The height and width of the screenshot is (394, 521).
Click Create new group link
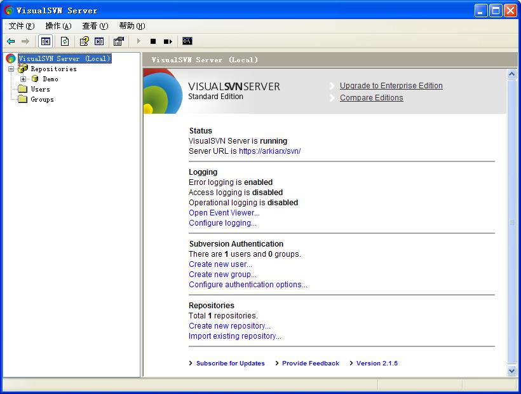(222, 275)
